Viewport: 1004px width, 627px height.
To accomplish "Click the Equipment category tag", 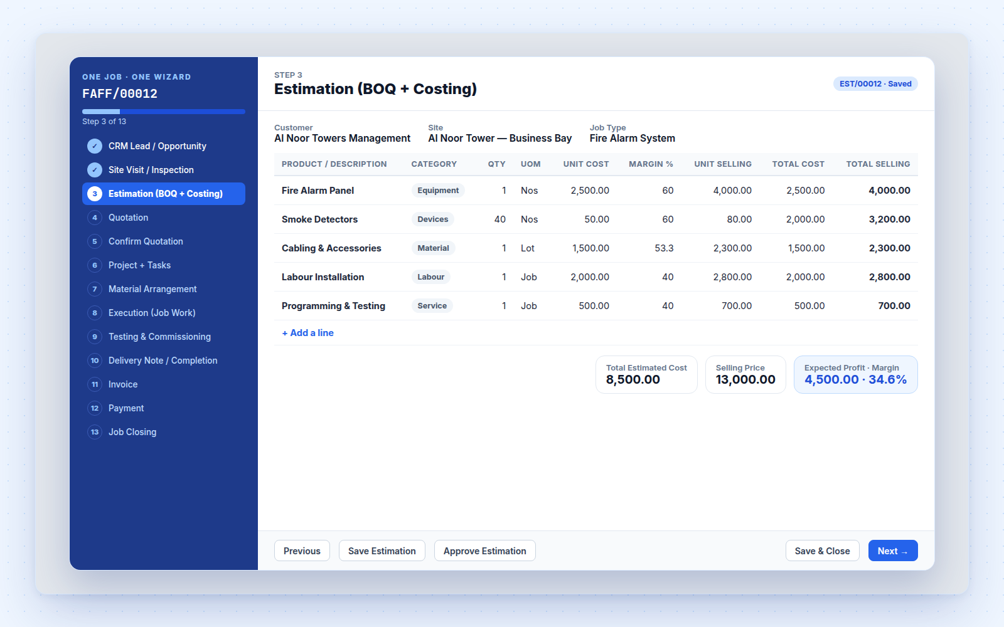I will (x=438, y=191).
